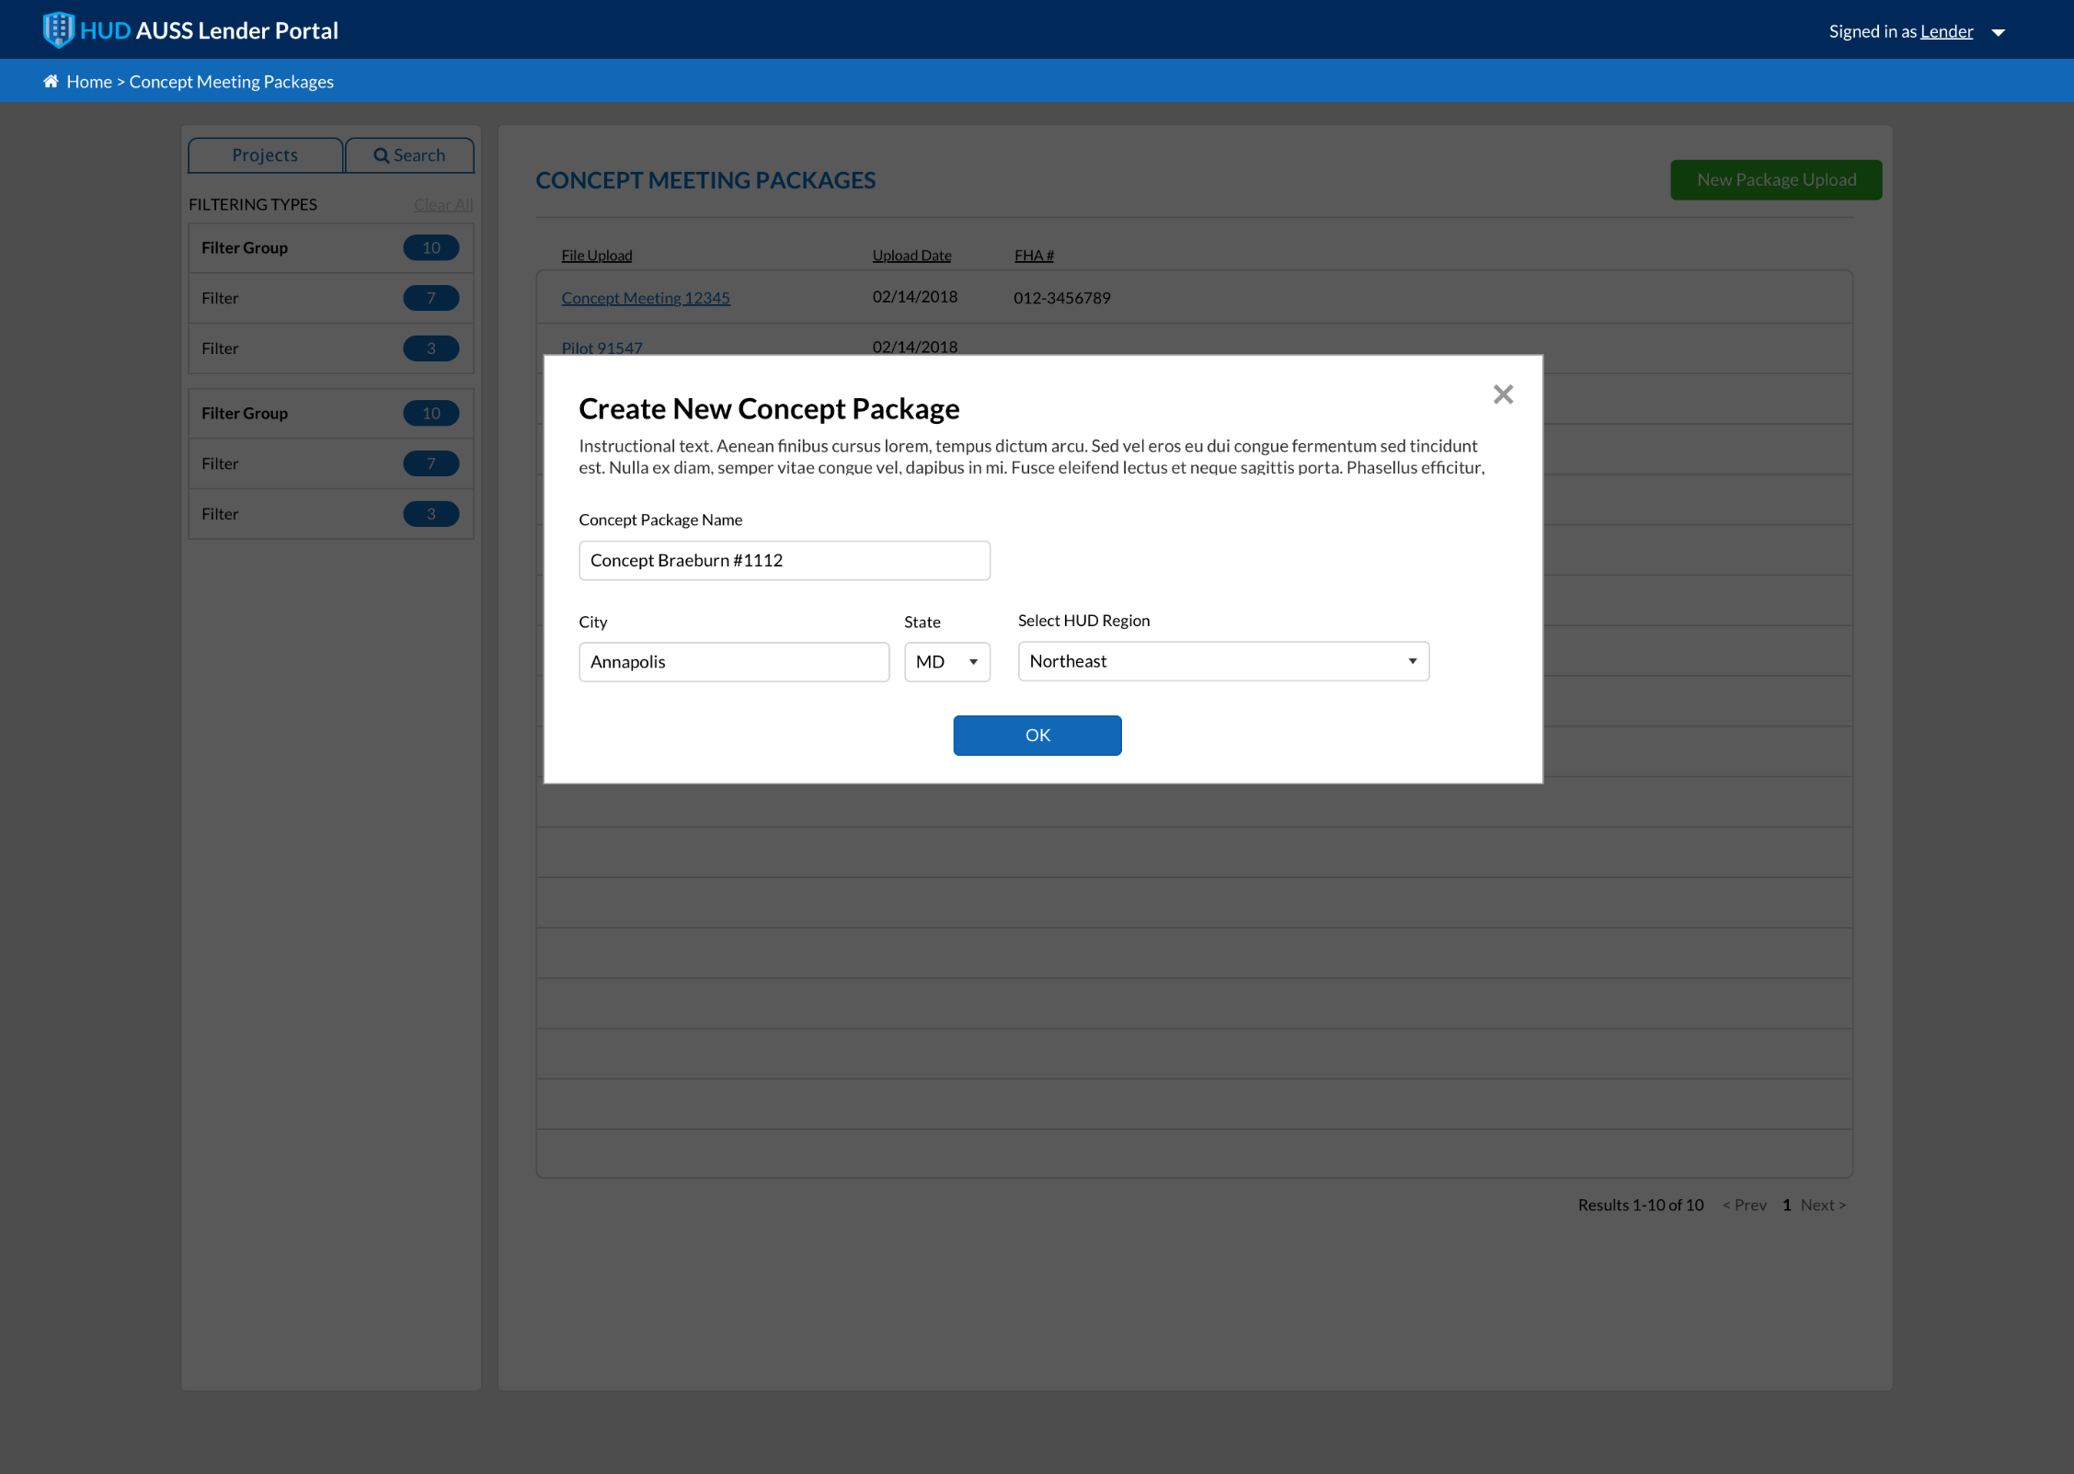
Task: Switch to the Projects tab
Action: click(x=265, y=154)
